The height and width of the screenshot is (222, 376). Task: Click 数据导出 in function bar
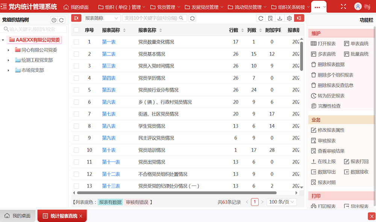coord(323,172)
